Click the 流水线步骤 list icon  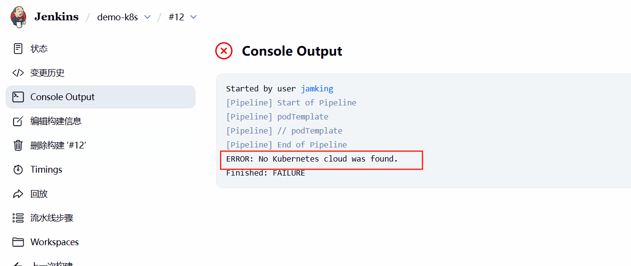(x=18, y=218)
